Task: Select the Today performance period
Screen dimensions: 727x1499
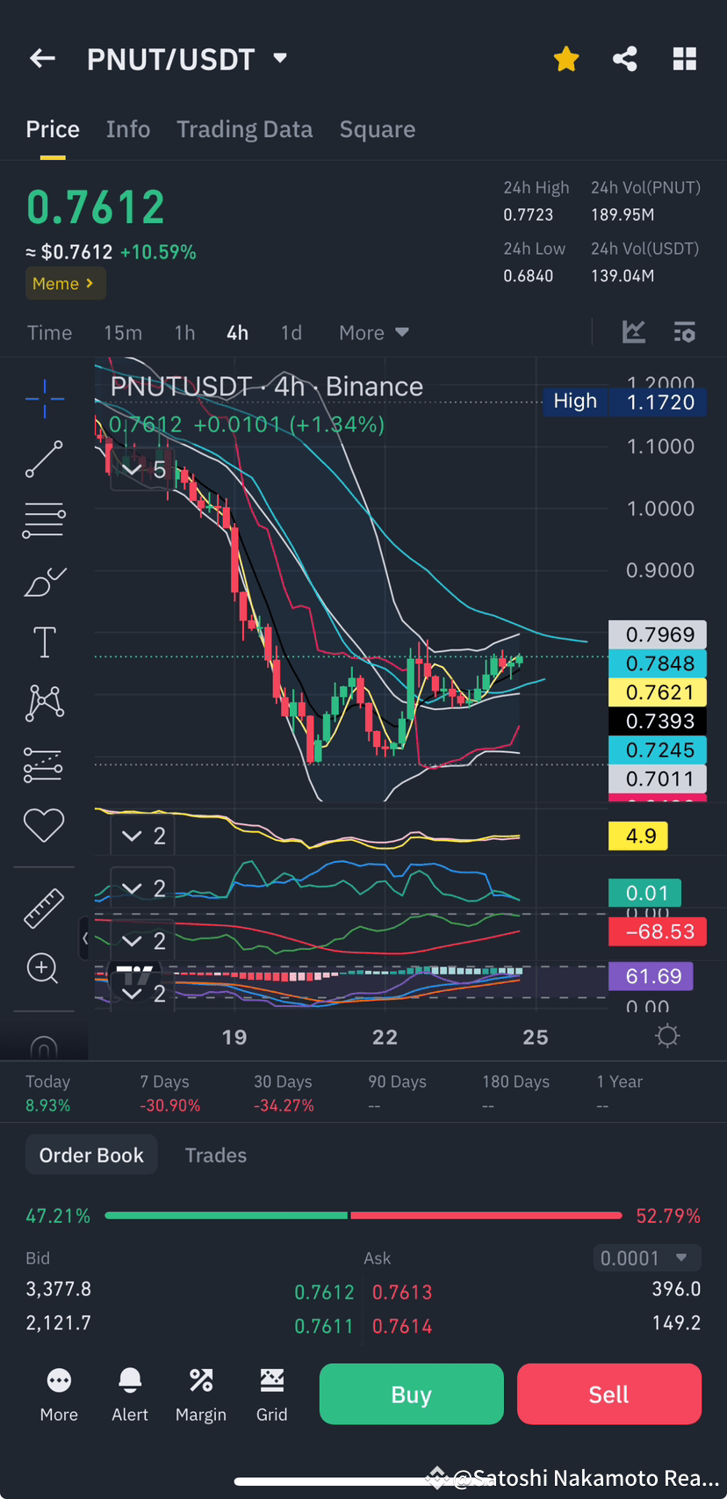Action: (47, 1093)
